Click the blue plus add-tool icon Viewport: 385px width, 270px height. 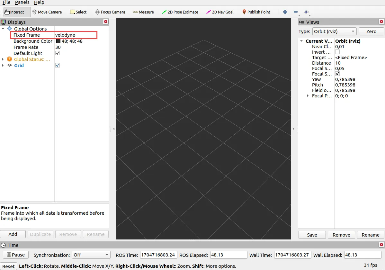click(x=285, y=12)
